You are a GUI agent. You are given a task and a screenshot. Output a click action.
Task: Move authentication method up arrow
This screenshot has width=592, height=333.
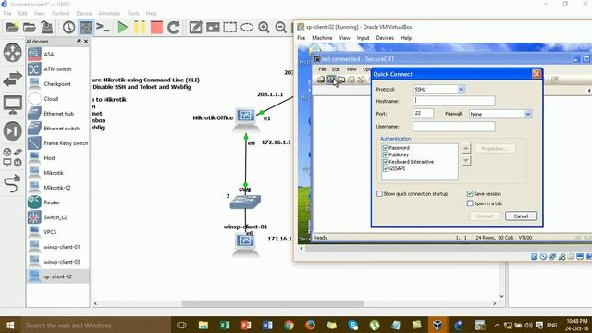pyautogui.click(x=466, y=148)
